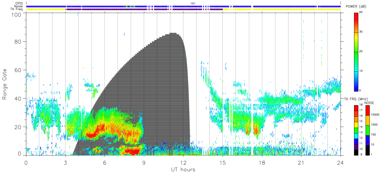Click the 'CPID' label at top left

19,3
